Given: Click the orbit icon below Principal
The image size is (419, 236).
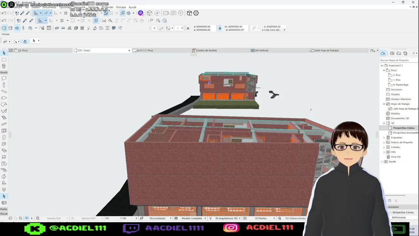Looking at the screenshot, I should coord(25,41).
